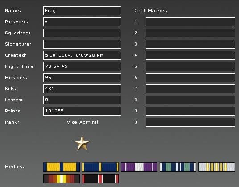Click the Kills field showing 481

(x=82, y=89)
